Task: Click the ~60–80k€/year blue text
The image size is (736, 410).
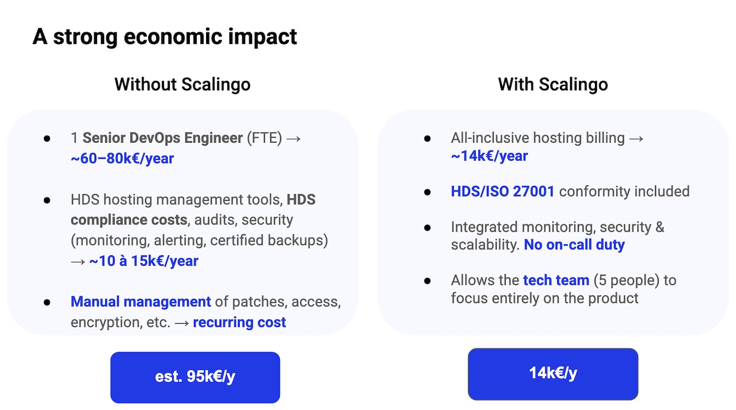Action: click(x=122, y=158)
